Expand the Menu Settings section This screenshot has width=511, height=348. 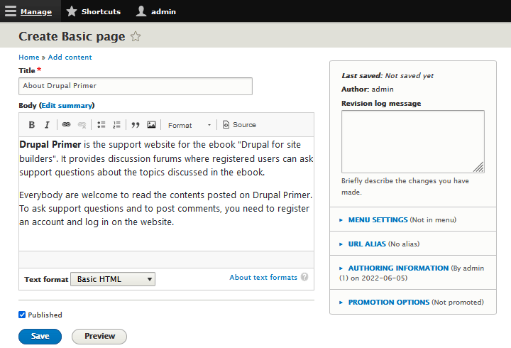[x=378, y=220]
